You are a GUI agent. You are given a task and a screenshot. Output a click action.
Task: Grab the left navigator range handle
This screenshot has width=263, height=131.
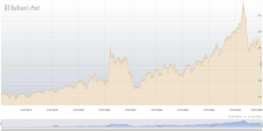(1, 124)
